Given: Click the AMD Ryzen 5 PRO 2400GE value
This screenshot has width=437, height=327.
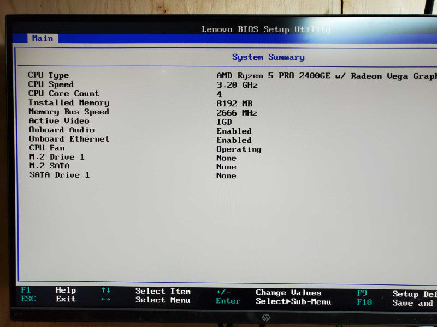Looking at the screenshot, I should click(327, 76).
